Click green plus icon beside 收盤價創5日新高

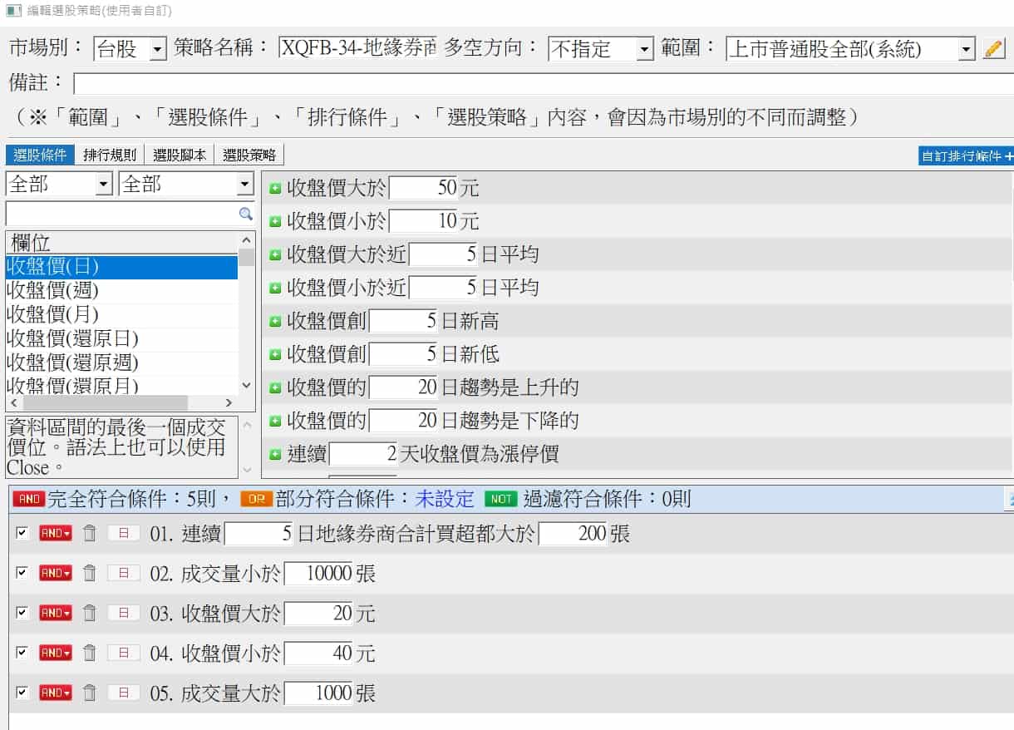click(275, 321)
